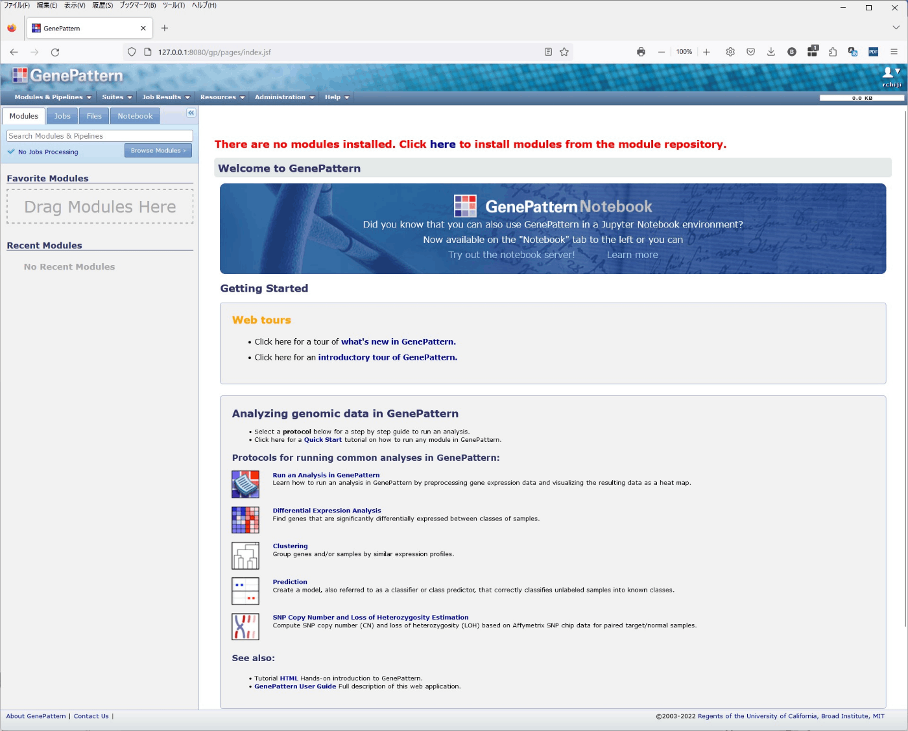Click the Tutorial HTML link

point(289,679)
